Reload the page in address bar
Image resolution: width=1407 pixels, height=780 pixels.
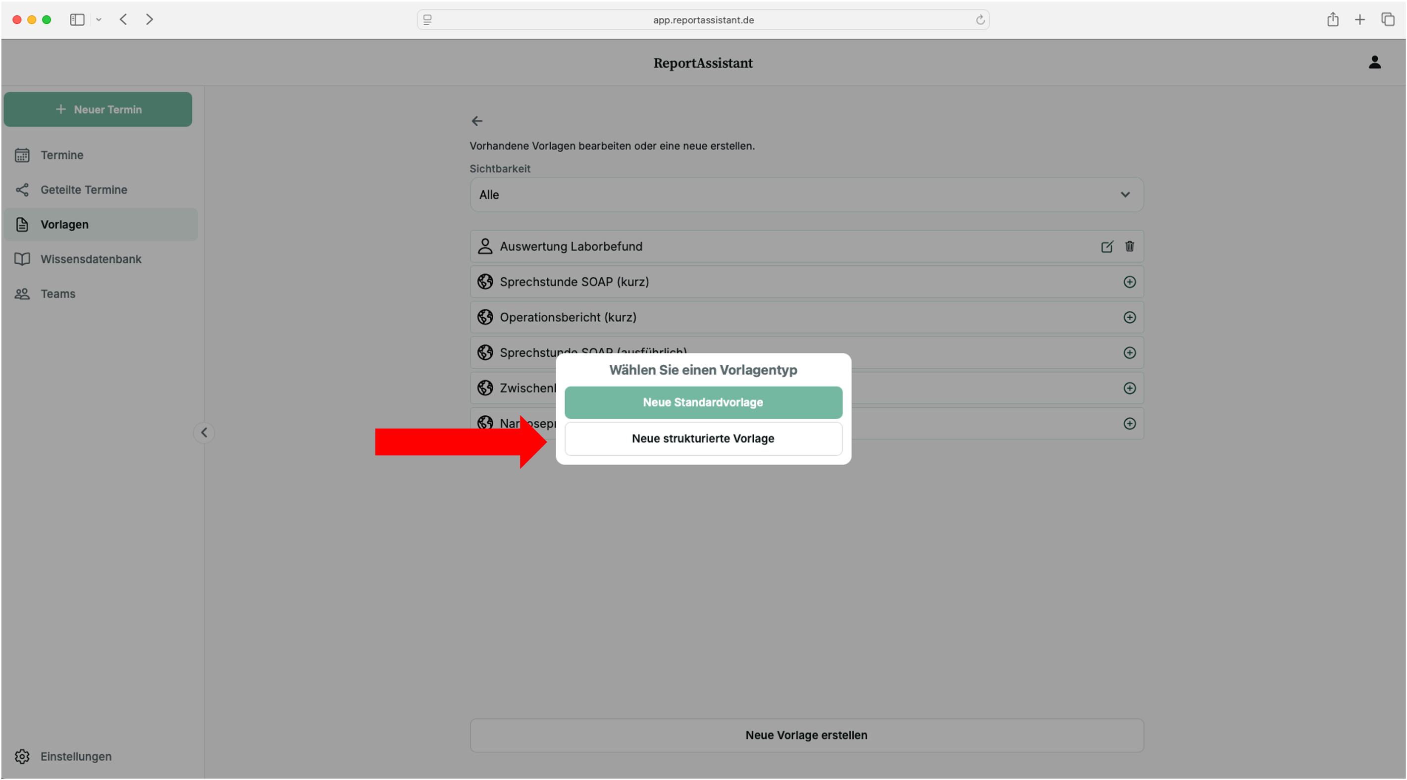tap(980, 20)
